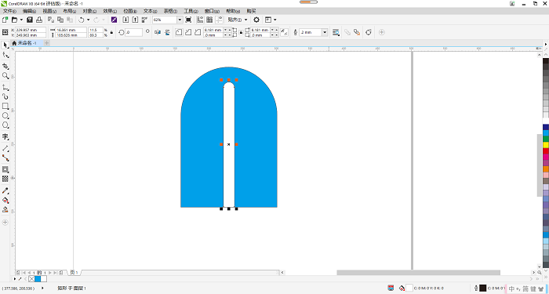549x294 pixels.
Task: Expand document palette flyout arrow
Action: [x=15, y=279]
